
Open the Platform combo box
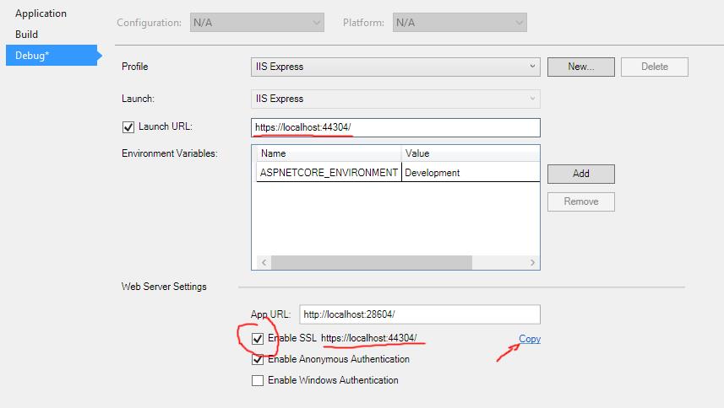[x=460, y=23]
